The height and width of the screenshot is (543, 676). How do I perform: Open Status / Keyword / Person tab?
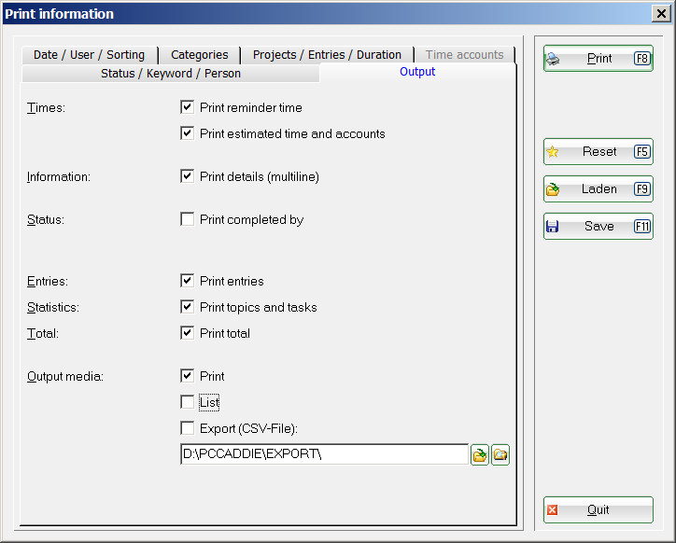click(x=171, y=74)
